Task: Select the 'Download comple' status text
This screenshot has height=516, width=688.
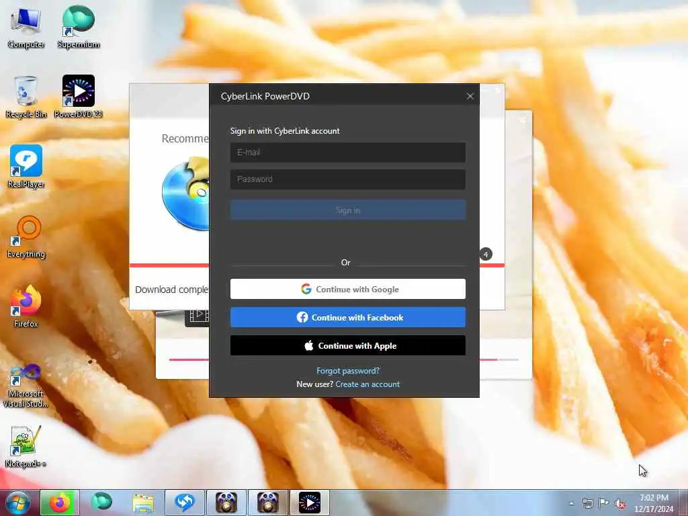Action: coord(171,290)
